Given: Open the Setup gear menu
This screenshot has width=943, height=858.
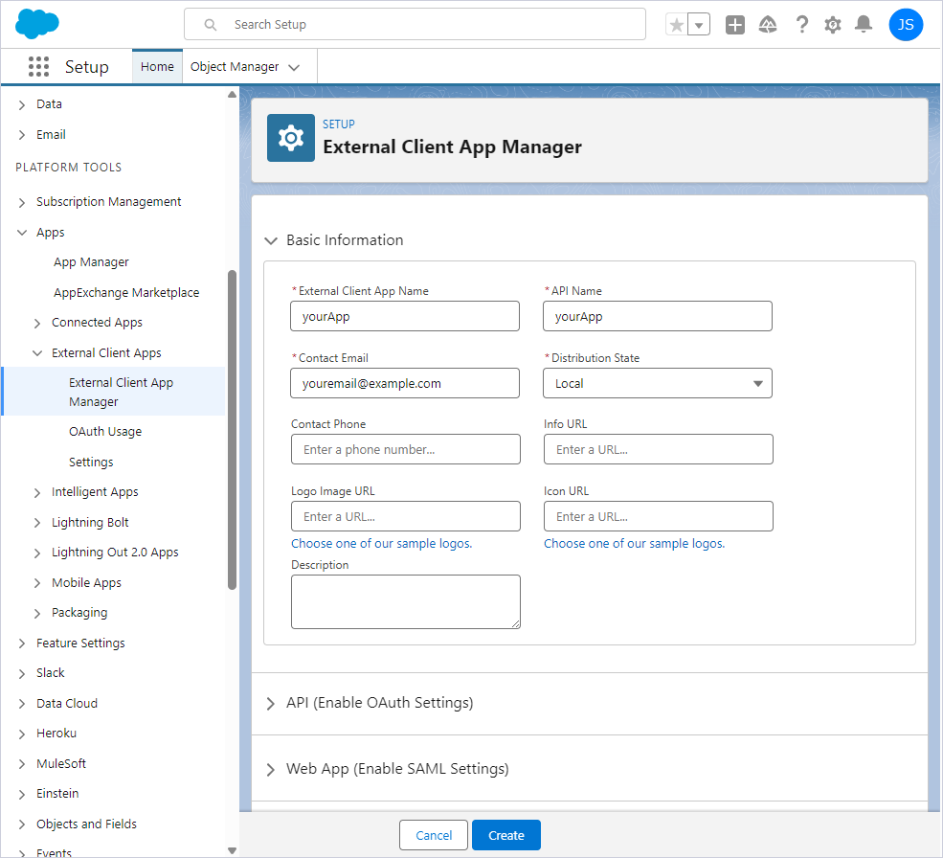Looking at the screenshot, I should point(832,25).
